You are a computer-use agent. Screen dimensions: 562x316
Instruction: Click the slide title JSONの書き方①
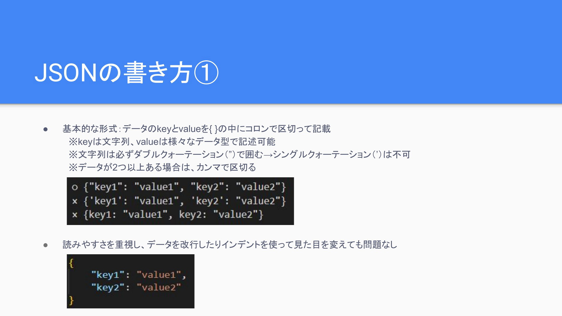(x=126, y=73)
